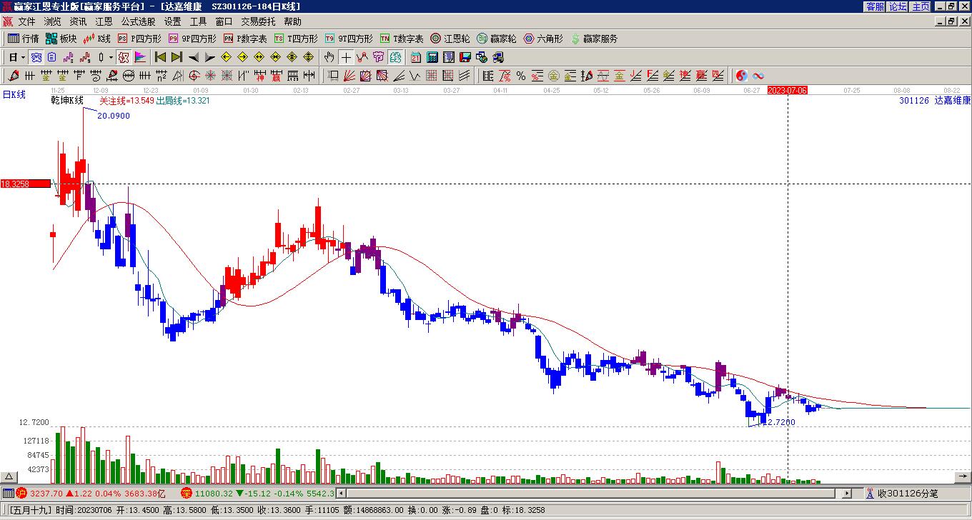Viewport: 972px width, 520px height.
Task: Click the black left arrow icon
Action: 193,57
